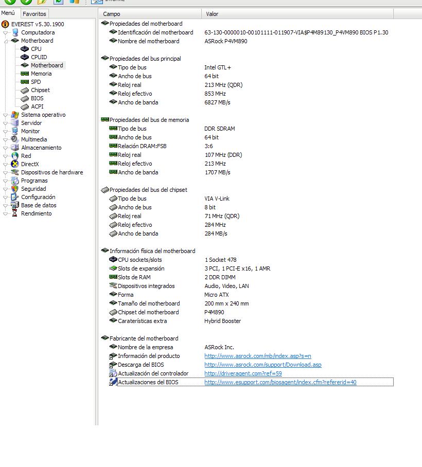
Task: Select the Chipset item in the tree
Action: [x=40, y=90]
